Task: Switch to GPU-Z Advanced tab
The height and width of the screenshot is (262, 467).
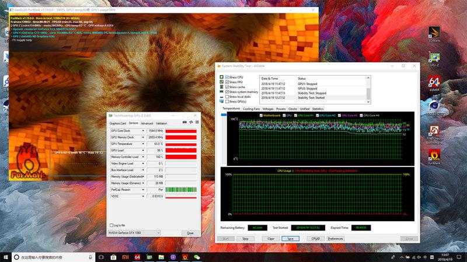Action: tap(147, 123)
